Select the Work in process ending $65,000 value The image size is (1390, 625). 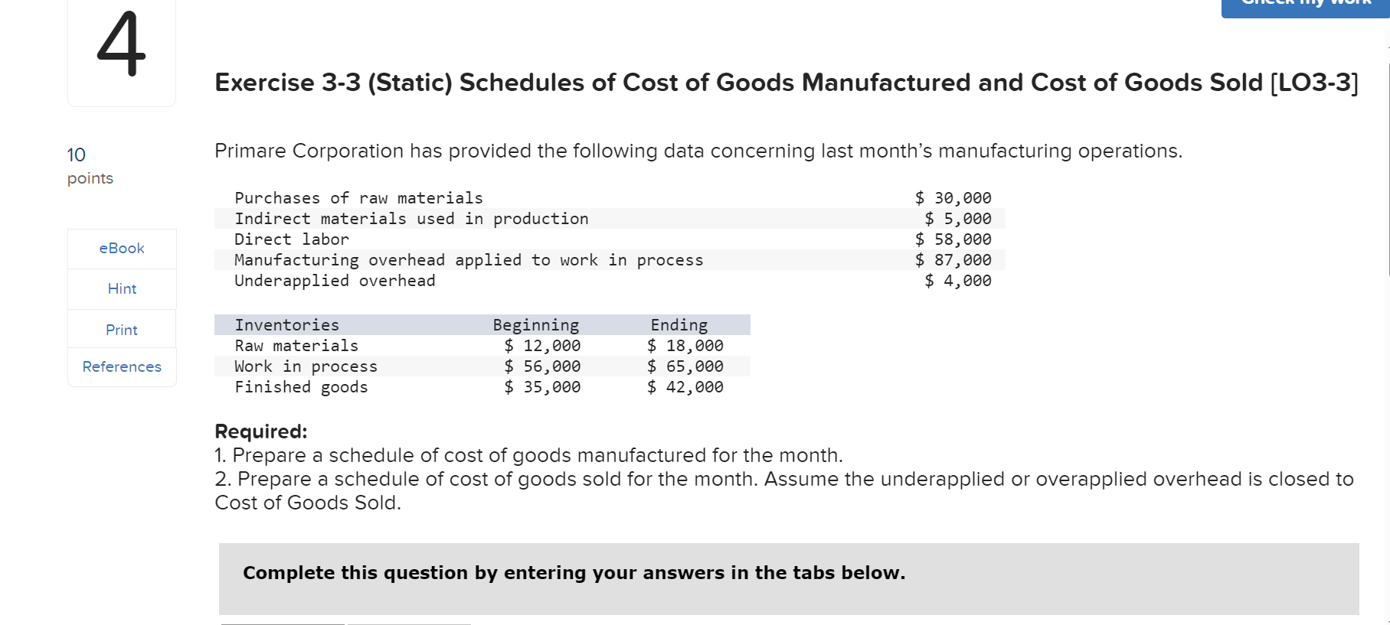tap(685, 366)
